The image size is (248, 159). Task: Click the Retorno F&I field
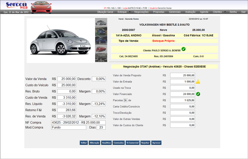click(x=66, y=110)
